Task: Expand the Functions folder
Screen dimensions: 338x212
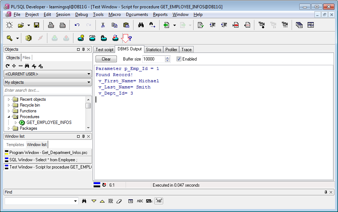Action: (x=9, y=111)
